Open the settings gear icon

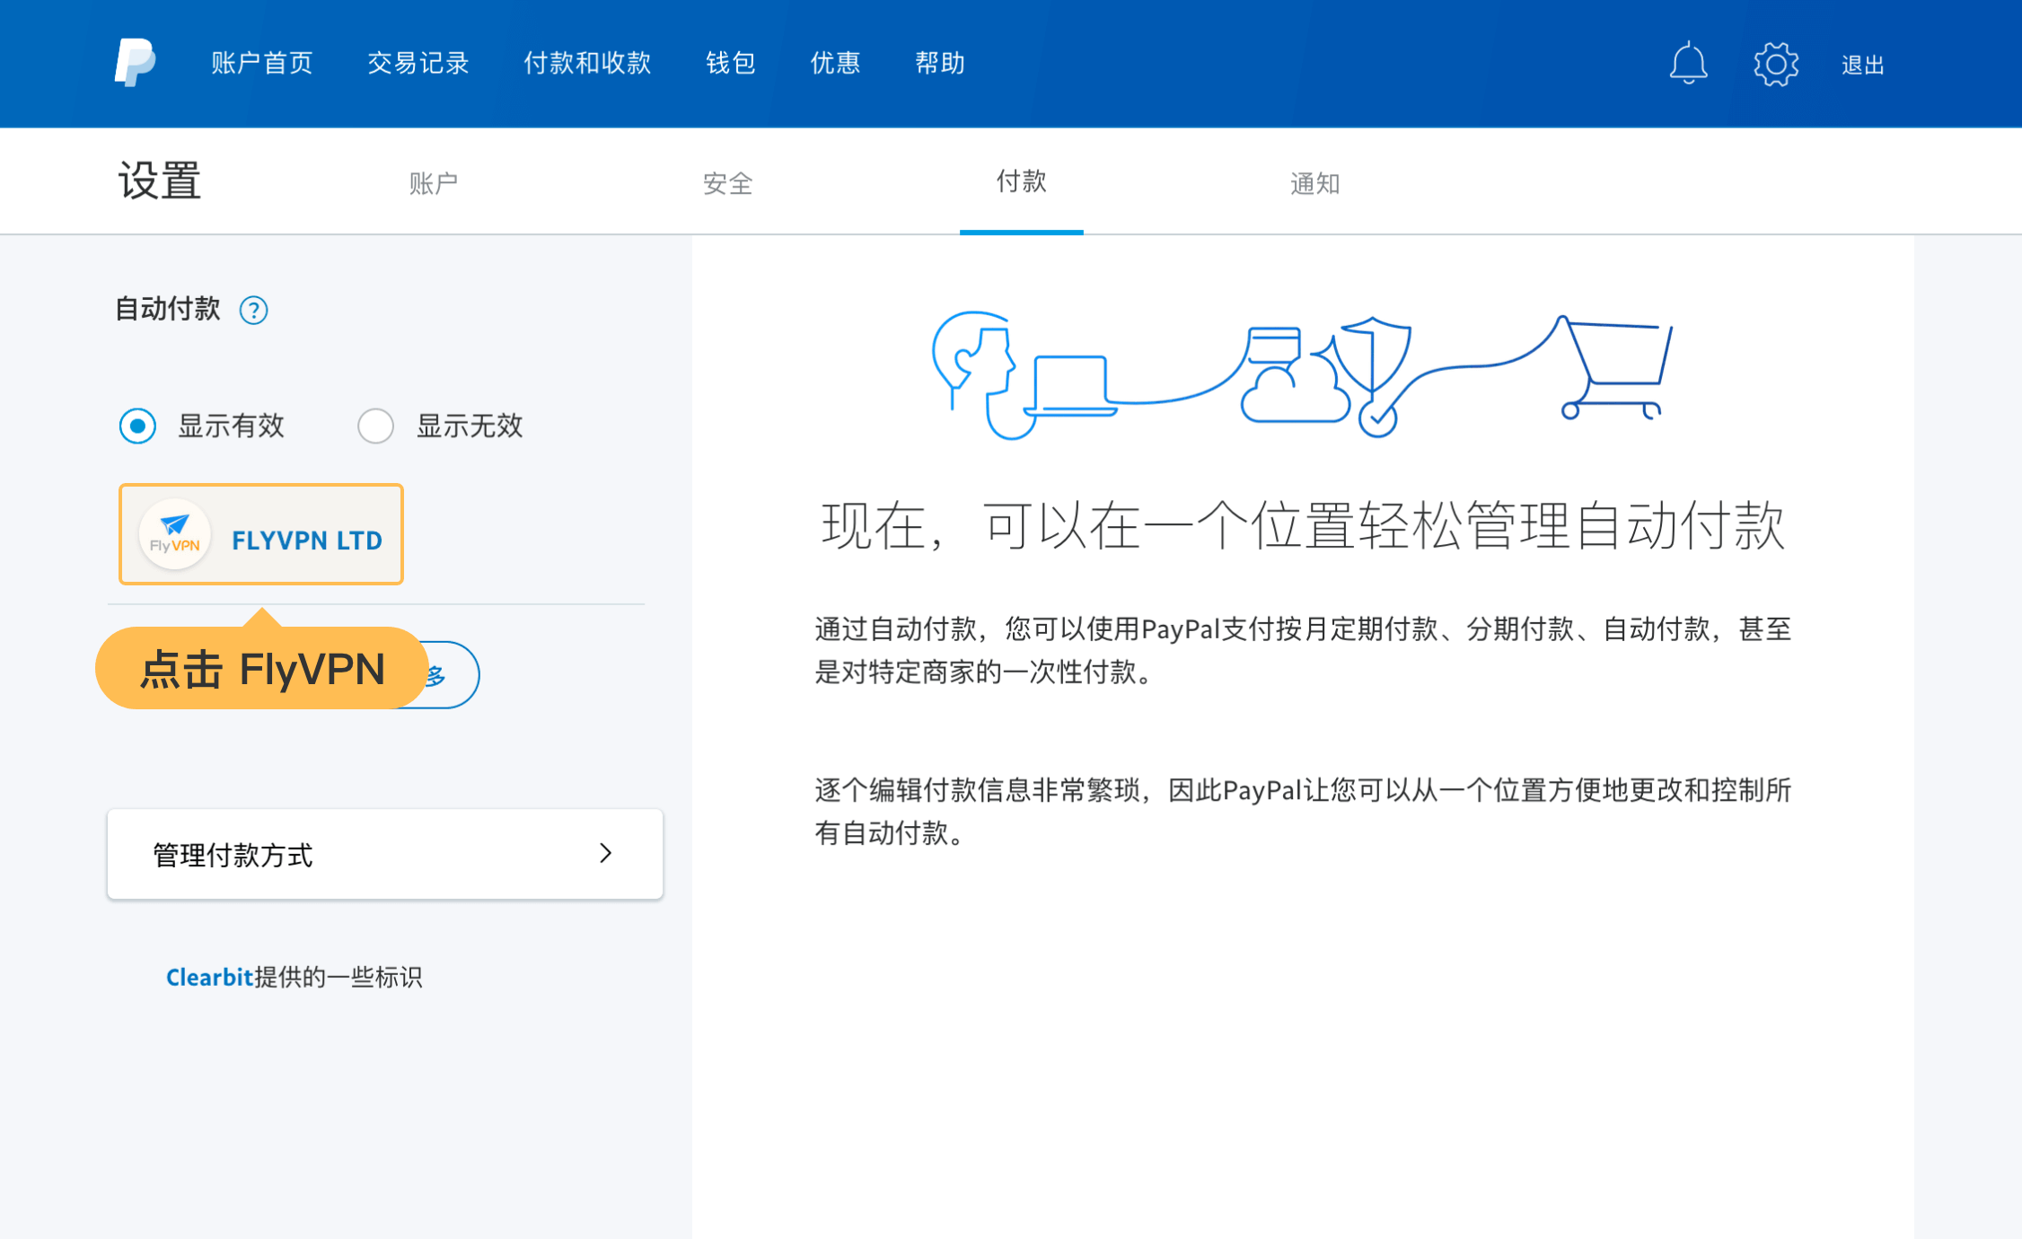pyautogui.click(x=1775, y=64)
